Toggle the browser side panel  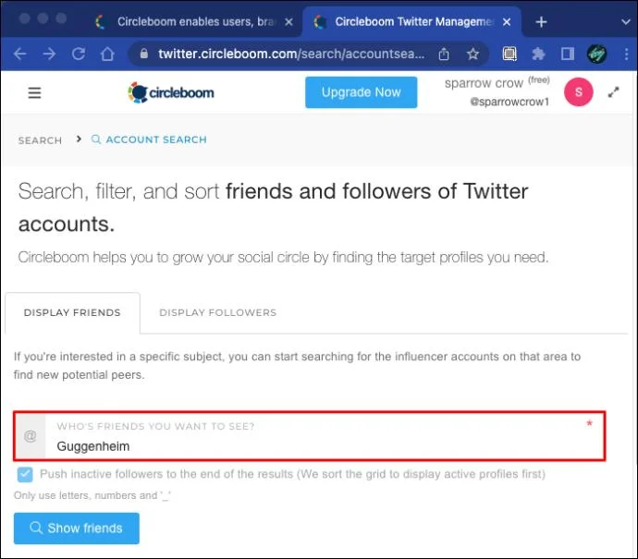click(x=567, y=54)
